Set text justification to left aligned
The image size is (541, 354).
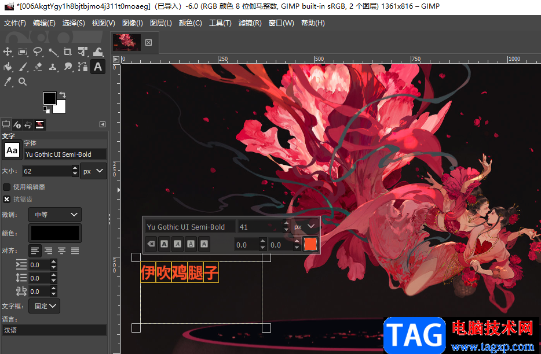tap(35, 251)
